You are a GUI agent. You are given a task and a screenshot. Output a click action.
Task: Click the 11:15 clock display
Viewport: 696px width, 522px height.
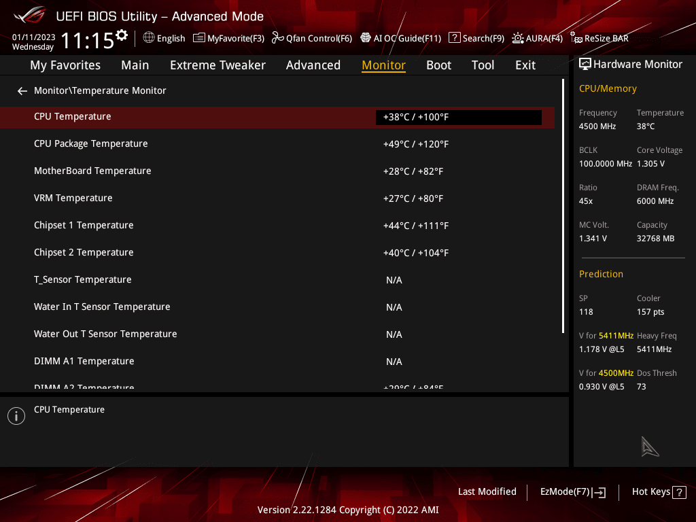88,40
